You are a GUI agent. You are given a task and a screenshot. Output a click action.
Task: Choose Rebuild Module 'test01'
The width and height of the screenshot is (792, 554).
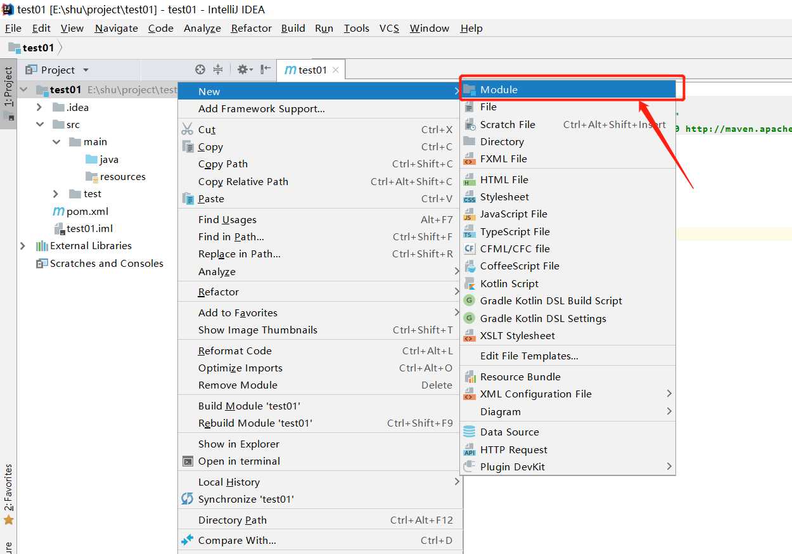coord(320,423)
